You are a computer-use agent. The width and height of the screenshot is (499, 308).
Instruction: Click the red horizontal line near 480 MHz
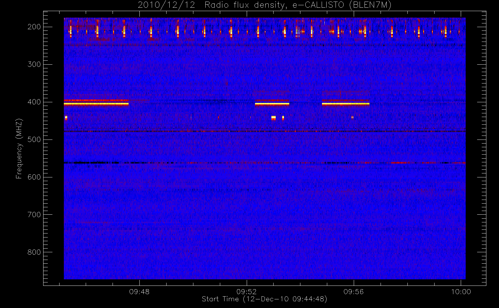(x=265, y=132)
